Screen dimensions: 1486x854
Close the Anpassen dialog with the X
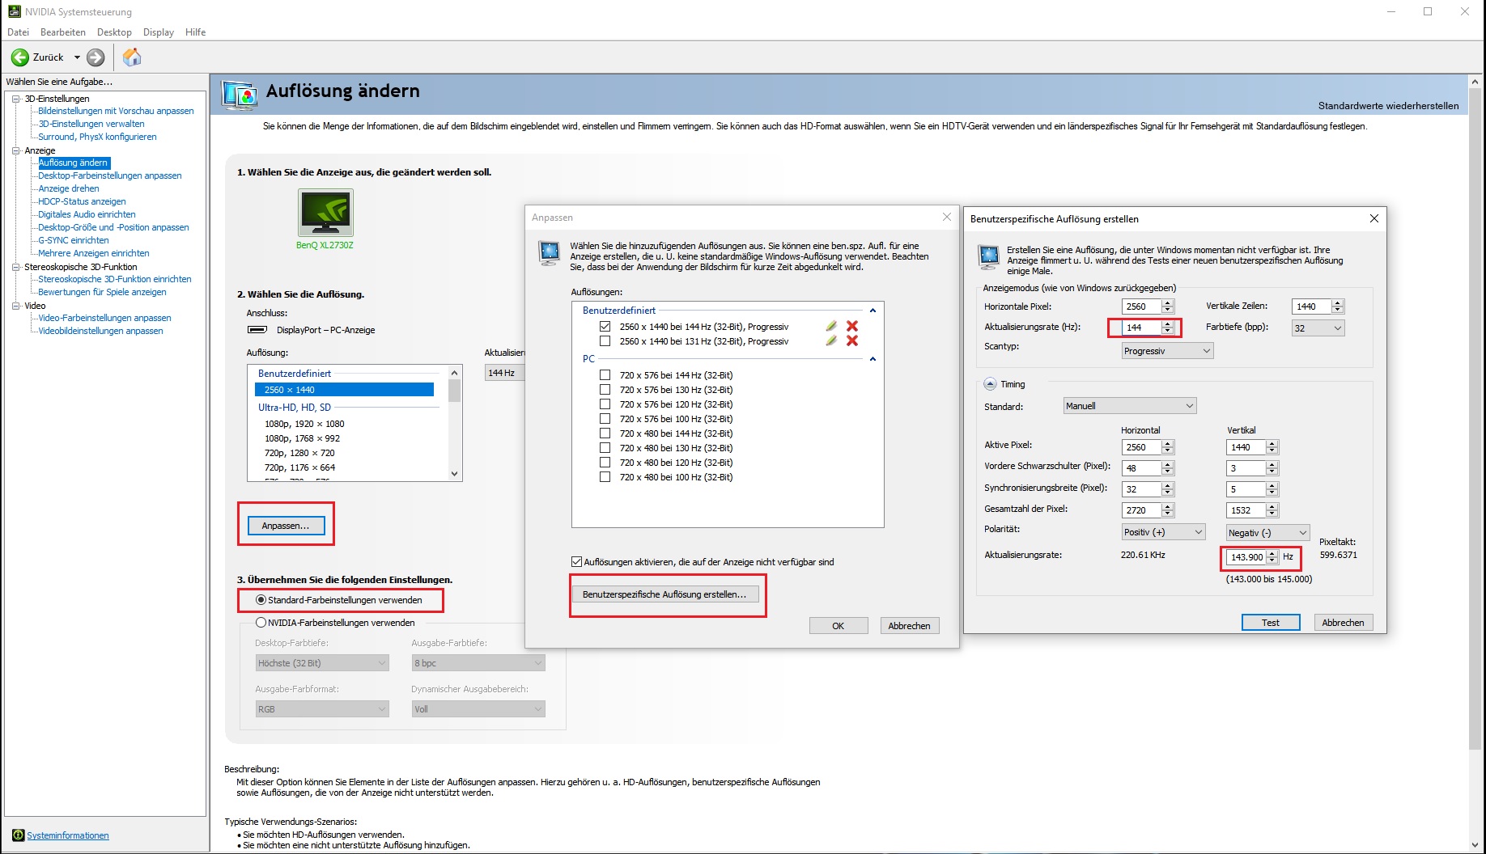(x=947, y=217)
